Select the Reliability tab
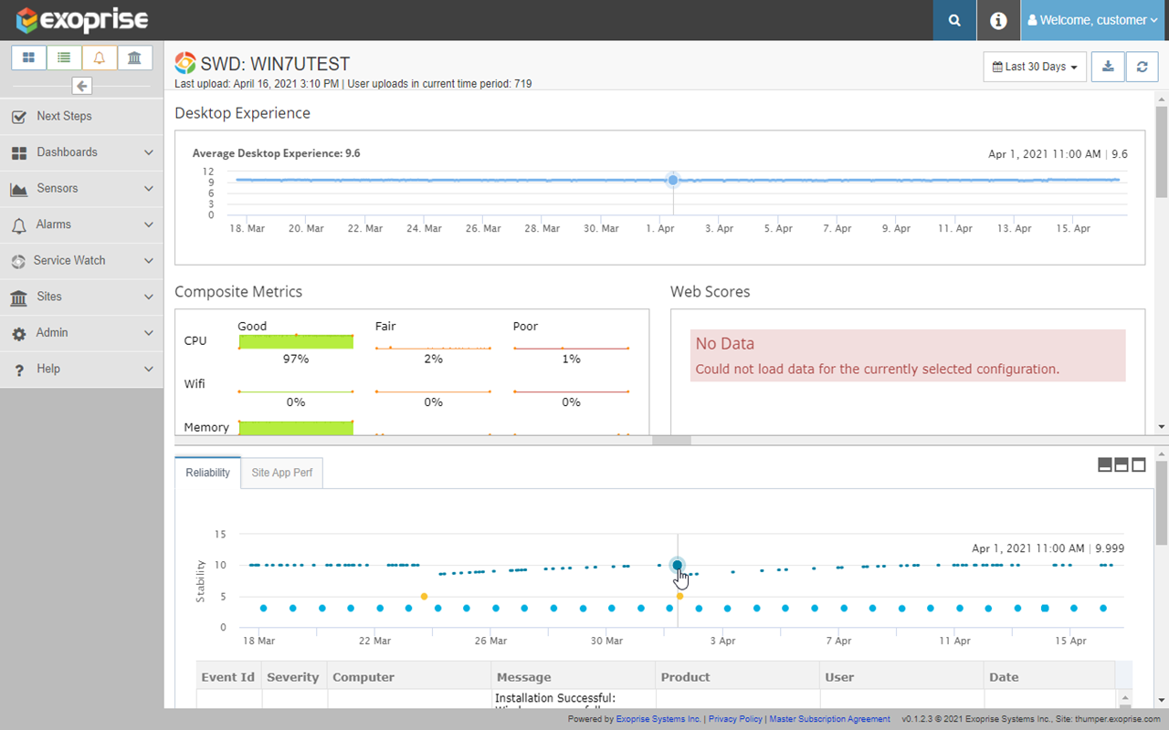 tap(207, 473)
